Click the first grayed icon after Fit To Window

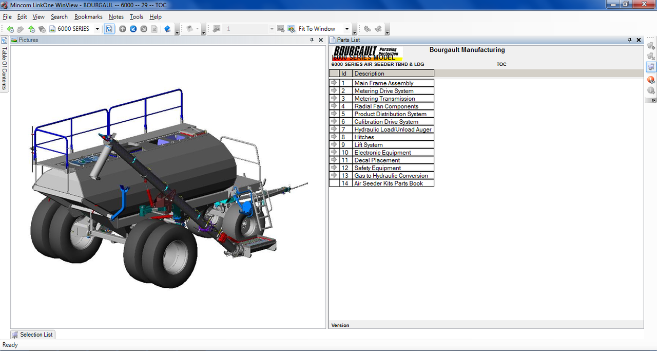[x=367, y=29]
